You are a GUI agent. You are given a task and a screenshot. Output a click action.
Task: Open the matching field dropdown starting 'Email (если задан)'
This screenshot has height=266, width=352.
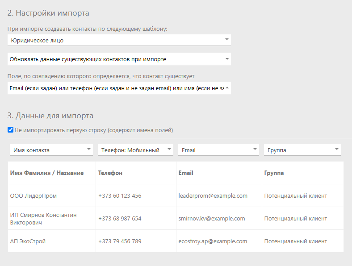tap(119, 88)
